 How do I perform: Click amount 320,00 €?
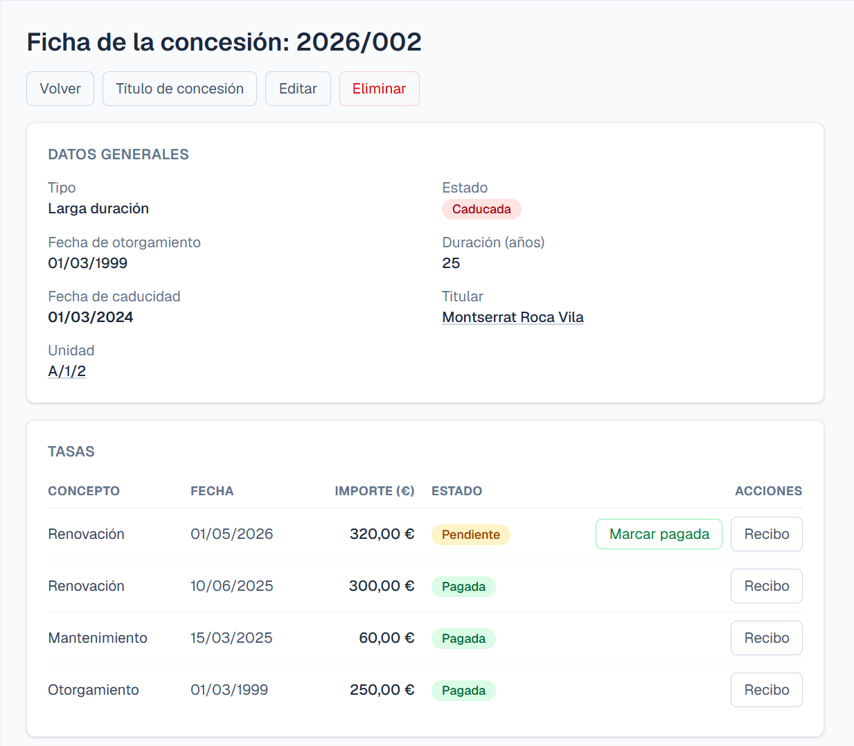tap(382, 534)
